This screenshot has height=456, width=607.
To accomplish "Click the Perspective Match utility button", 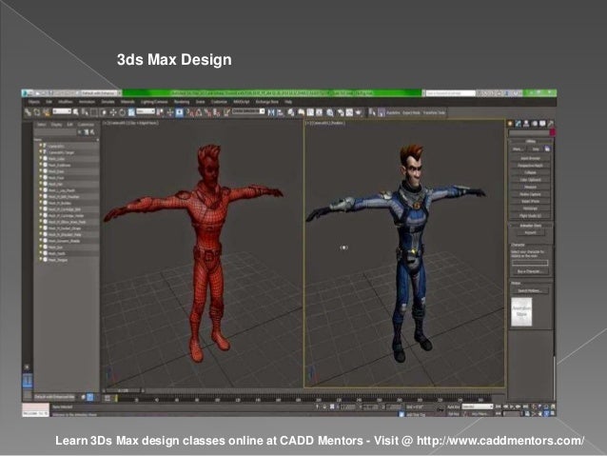I will 530,166.
